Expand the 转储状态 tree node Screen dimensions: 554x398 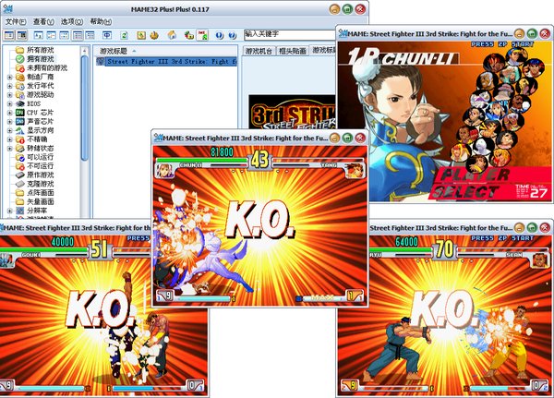point(9,149)
